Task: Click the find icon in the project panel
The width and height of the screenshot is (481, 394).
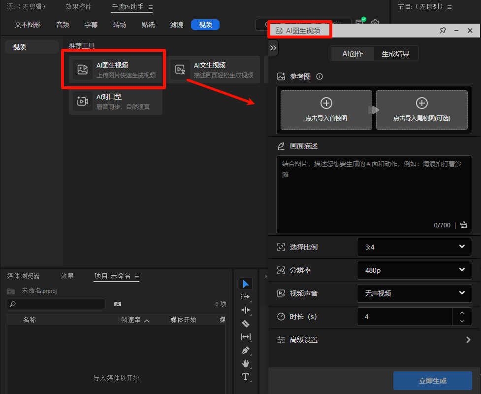Action: click(x=119, y=304)
